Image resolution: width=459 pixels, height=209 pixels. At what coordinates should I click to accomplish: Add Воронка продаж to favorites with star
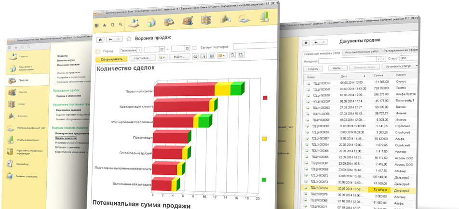click(129, 39)
